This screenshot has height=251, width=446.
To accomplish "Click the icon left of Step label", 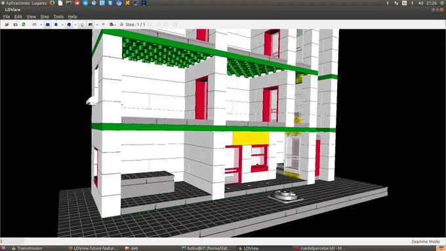I will pyautogui.click(x=122, y=24).
